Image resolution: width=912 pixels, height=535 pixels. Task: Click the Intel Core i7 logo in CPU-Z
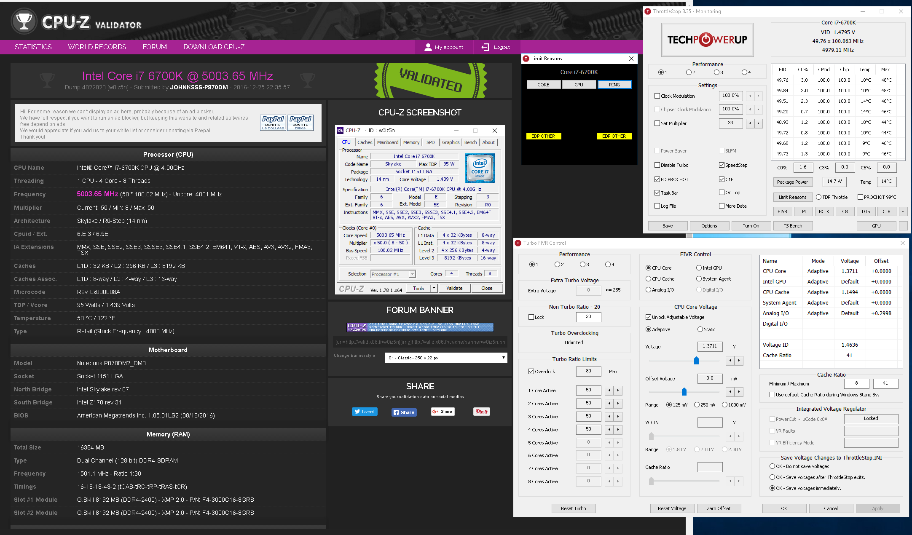(480, 168)
